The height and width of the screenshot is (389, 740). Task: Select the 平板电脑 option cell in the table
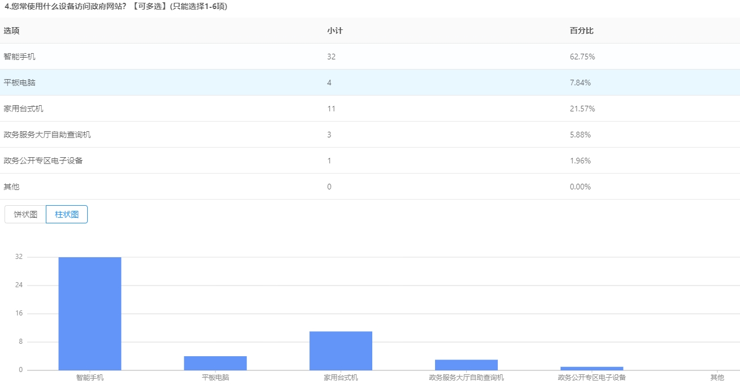[19, 83]
